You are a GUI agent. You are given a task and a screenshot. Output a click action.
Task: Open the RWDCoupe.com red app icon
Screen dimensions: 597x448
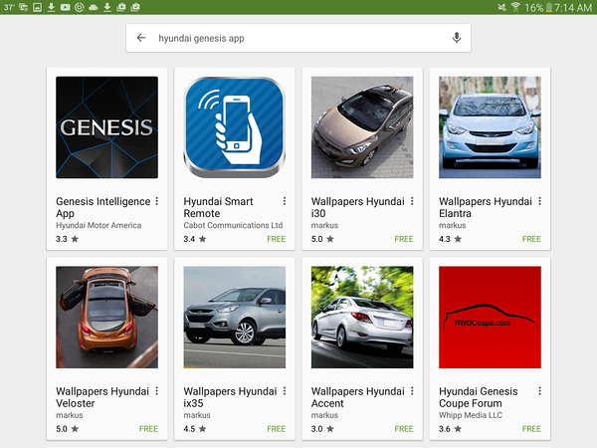click(490, 317)
